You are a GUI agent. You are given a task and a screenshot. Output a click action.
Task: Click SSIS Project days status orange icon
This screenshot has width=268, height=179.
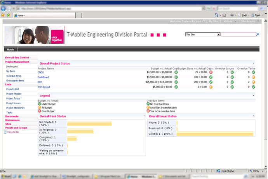211,87
